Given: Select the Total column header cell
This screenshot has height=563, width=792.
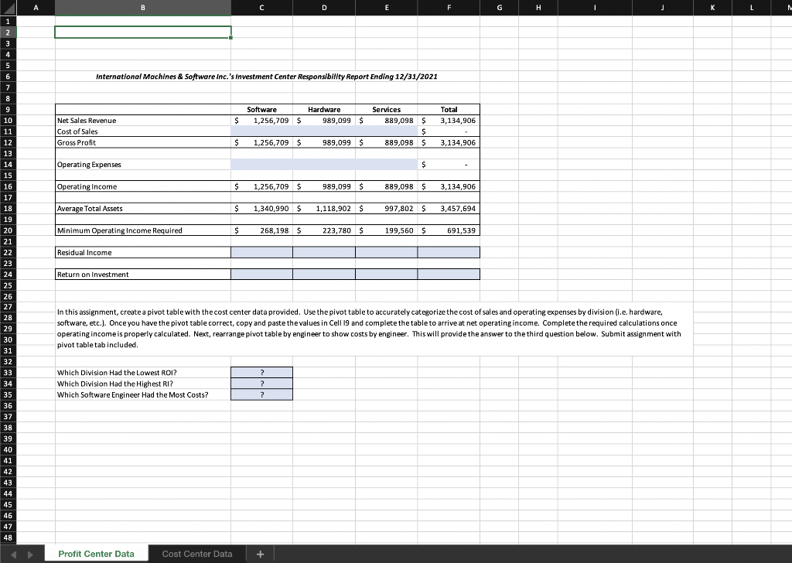Looking at the screenshot, I should (449, 109).
